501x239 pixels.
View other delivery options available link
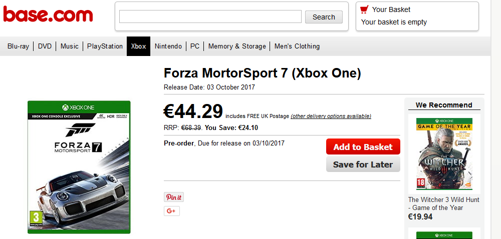click(331, 116)
